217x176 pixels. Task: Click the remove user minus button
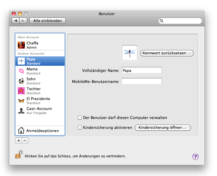click(25, 141)
